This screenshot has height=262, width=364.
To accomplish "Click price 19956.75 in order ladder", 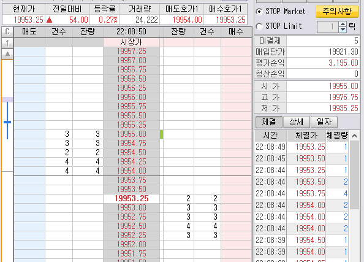I will tap(131, 70).
